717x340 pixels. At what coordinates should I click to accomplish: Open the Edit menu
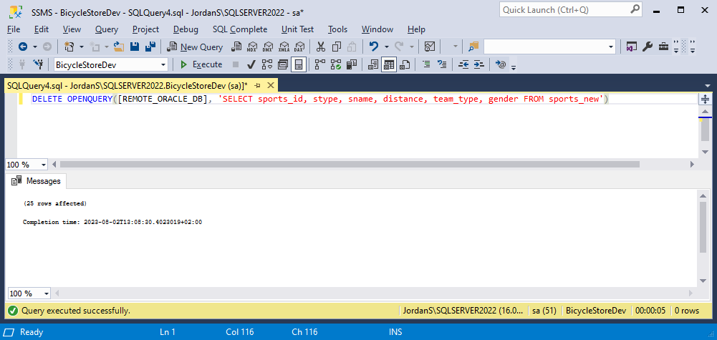point(41,29)
